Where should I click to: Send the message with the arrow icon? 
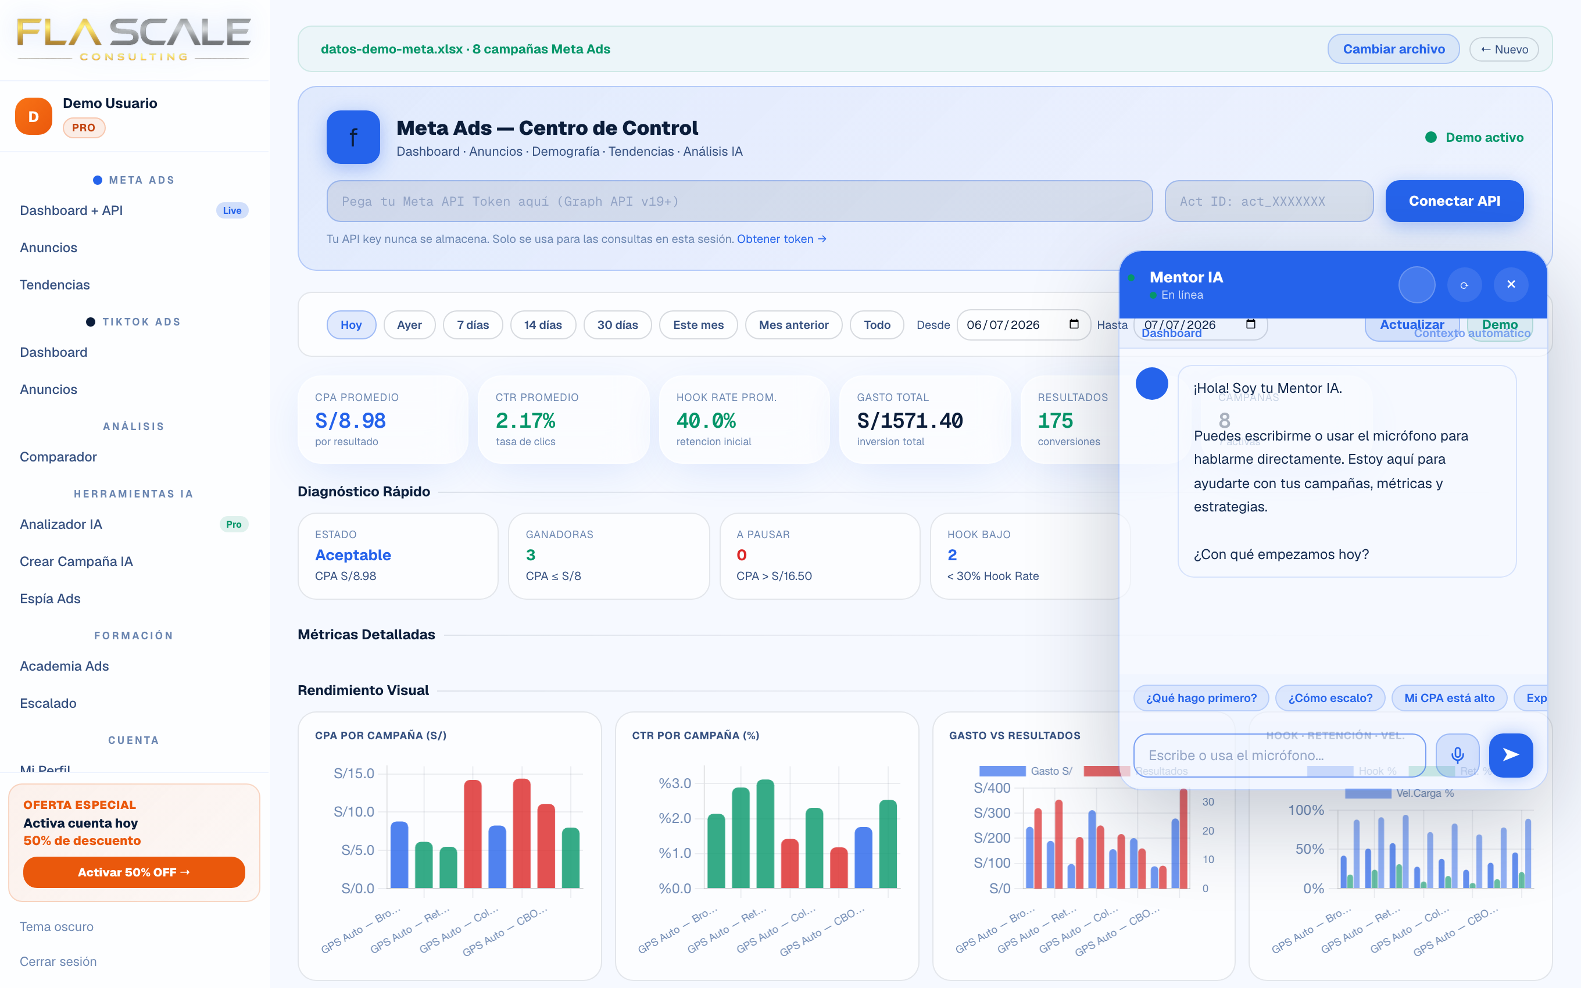coord(1511,756)
